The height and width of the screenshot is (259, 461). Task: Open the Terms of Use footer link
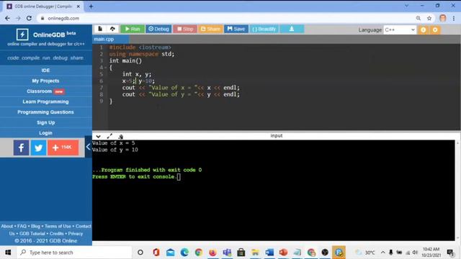[x=58, y=226]
